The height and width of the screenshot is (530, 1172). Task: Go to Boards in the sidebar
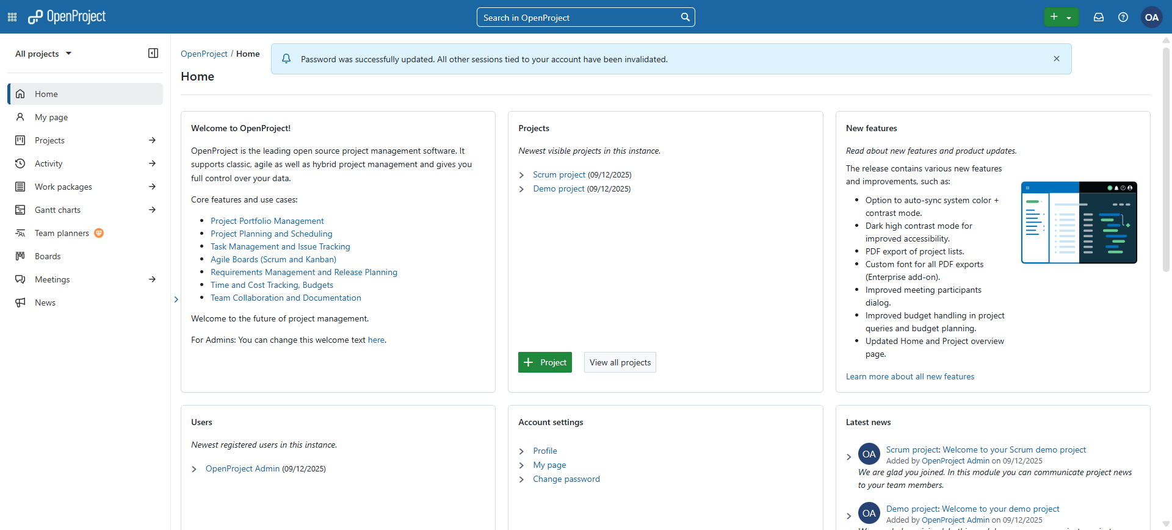[x=48, y=256]
